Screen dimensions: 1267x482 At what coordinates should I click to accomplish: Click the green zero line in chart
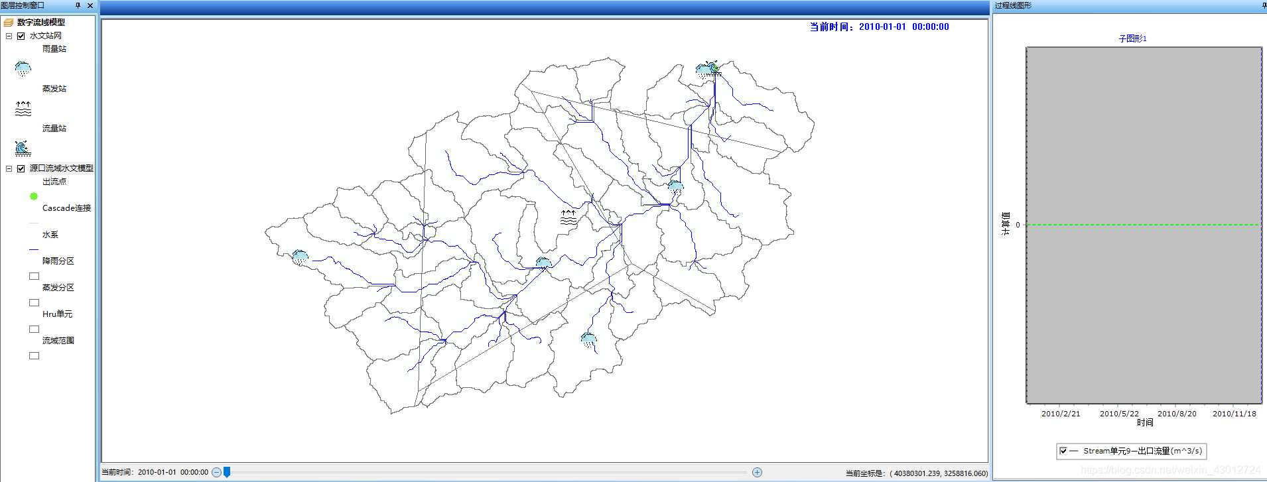click(x=1144, y=225)
